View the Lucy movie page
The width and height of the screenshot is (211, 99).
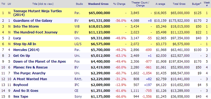17,38
